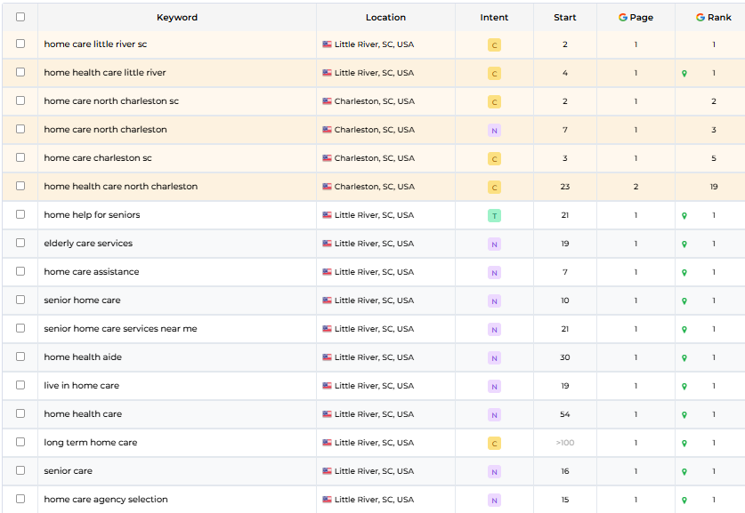
Task: Click keyword 'long term home care'
Action: tap(90, 443)
